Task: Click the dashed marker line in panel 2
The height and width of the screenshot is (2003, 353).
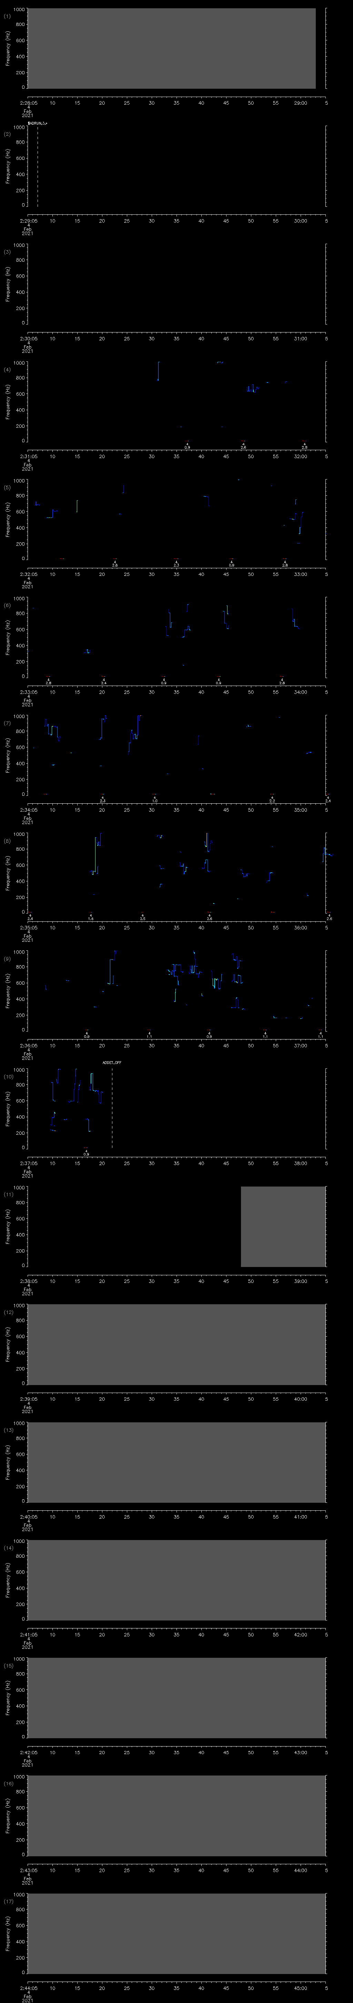Action: (37, 166)
